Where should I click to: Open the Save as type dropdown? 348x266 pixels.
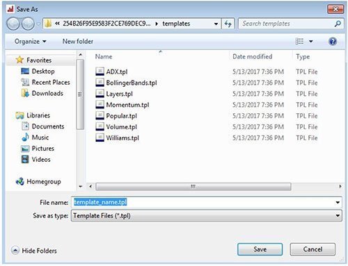[338, 216]
